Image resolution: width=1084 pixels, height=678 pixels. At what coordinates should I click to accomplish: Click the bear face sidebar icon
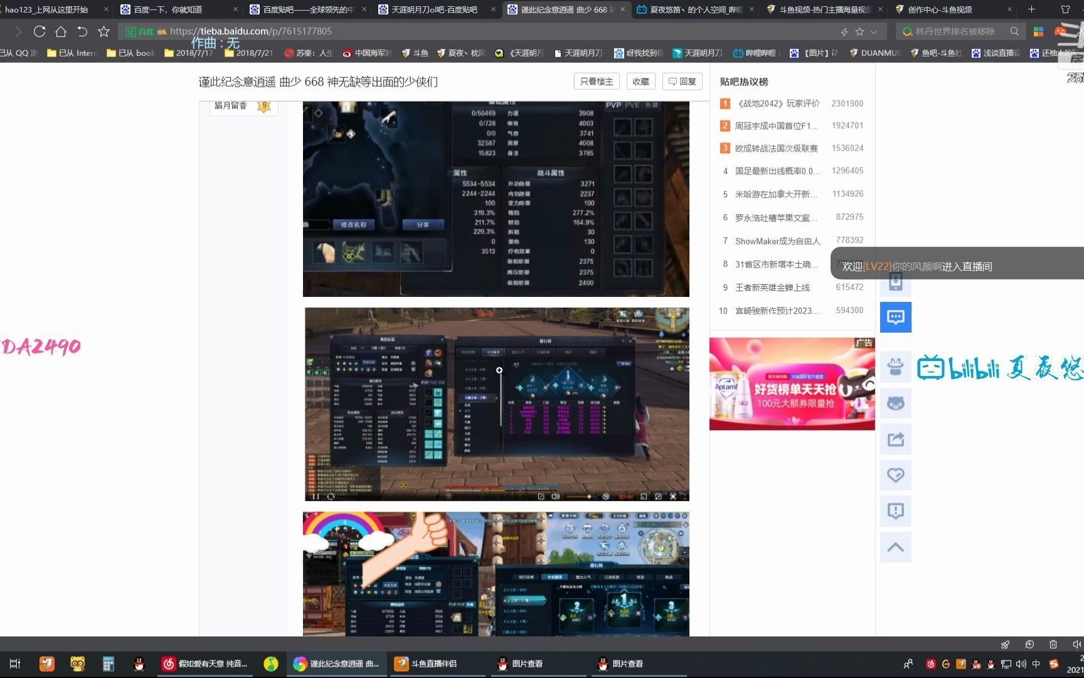(896, 403)
